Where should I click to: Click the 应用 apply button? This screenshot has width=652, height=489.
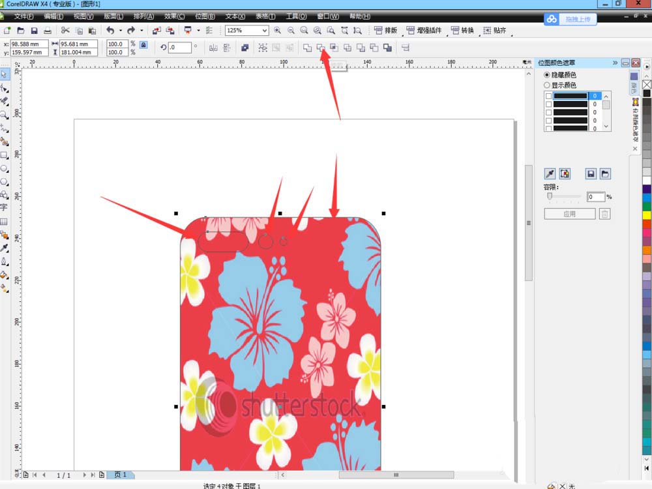pos(570,214)
